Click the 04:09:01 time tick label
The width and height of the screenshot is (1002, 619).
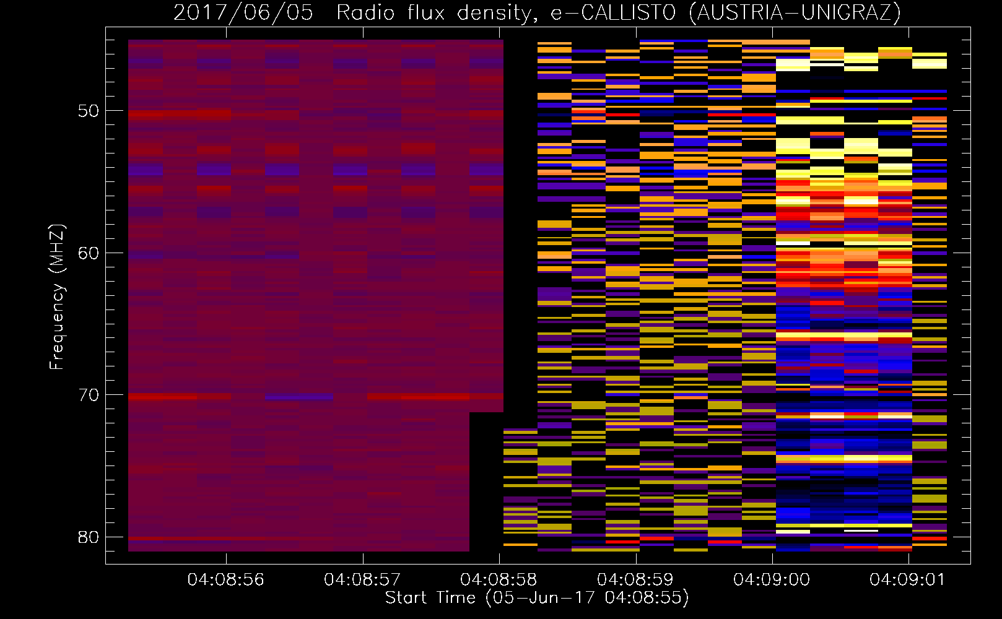point(908,580)
